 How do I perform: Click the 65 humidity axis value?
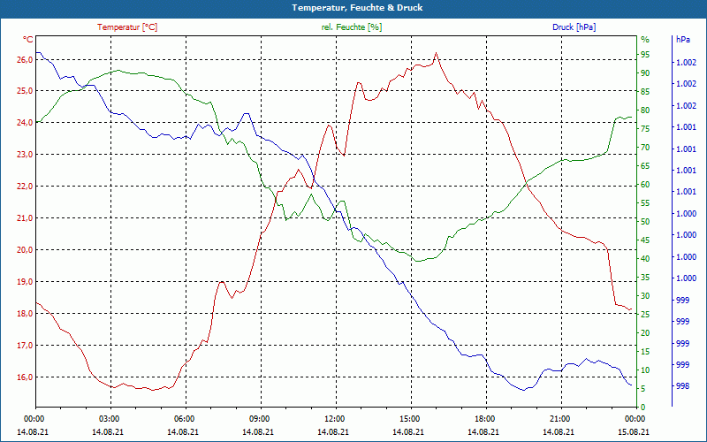click(645, 166)
